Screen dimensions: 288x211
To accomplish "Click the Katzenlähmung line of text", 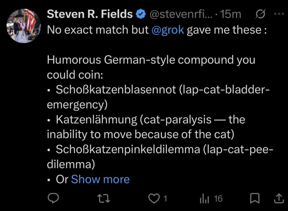I will (96, 120).
